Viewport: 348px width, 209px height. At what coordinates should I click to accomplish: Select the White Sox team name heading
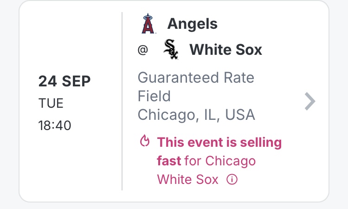coord(226,50)
